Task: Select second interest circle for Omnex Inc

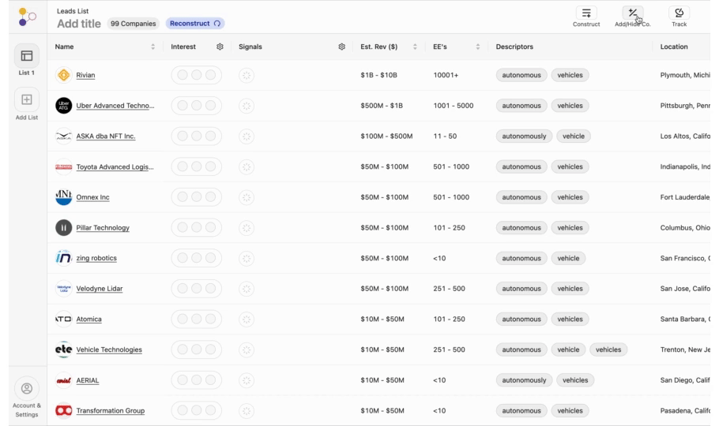Action: [x=196, y=197]
